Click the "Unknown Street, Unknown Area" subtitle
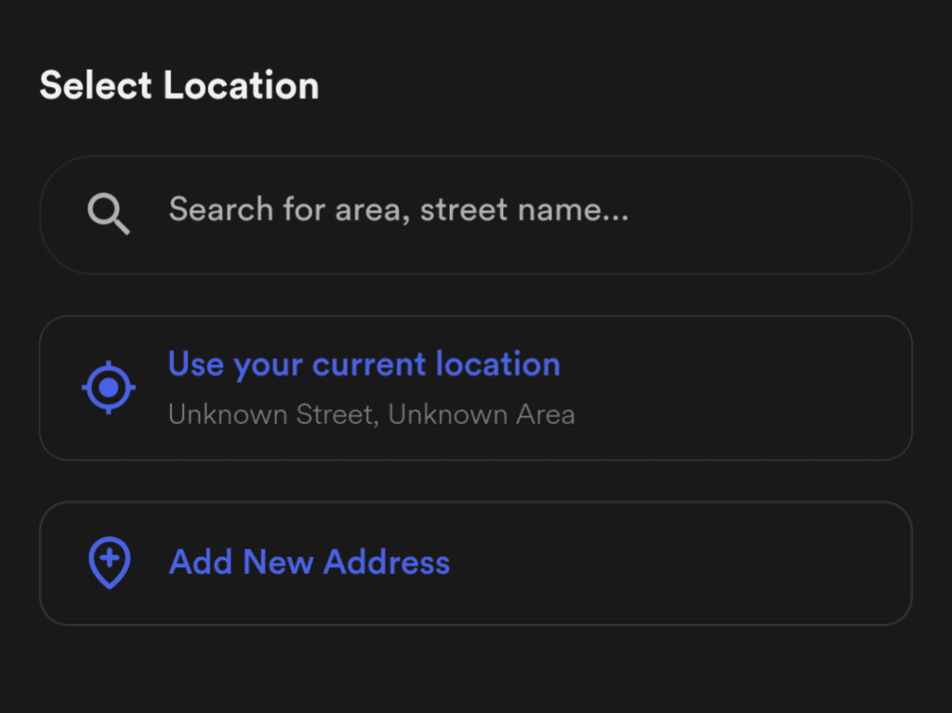Screen dimensions: 952x713 [371, 414]
